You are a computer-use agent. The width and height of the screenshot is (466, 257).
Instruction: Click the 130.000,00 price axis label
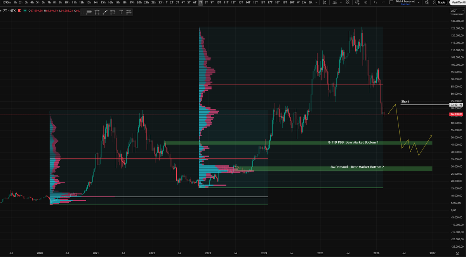pyautogui.click(x=457, y=21)
